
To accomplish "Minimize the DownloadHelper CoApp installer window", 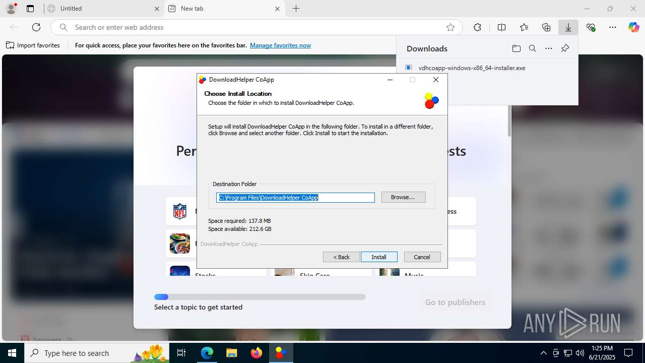I will 390,80.
